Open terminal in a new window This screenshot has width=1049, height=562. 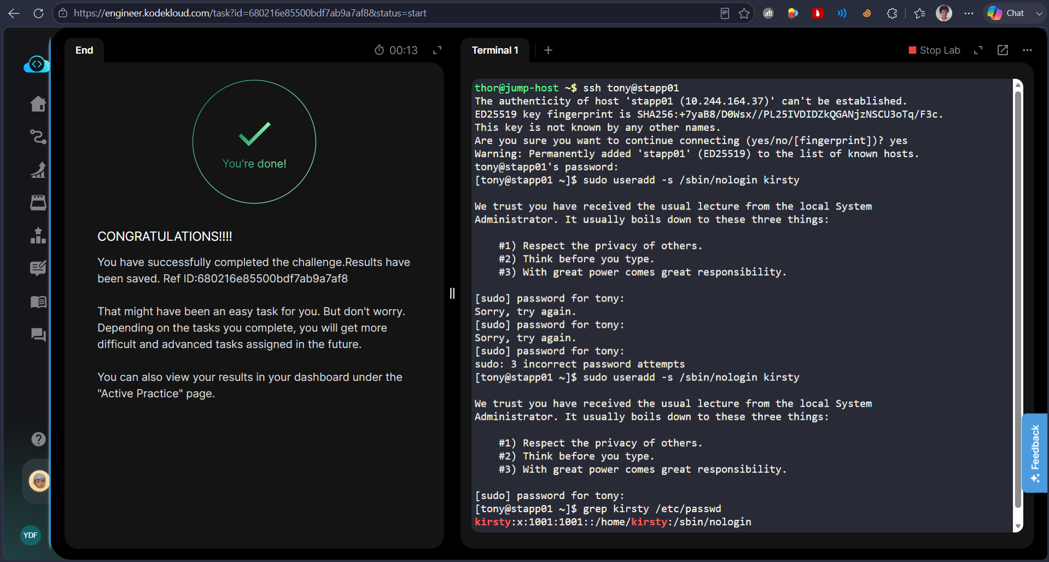tap(1003, 50)
